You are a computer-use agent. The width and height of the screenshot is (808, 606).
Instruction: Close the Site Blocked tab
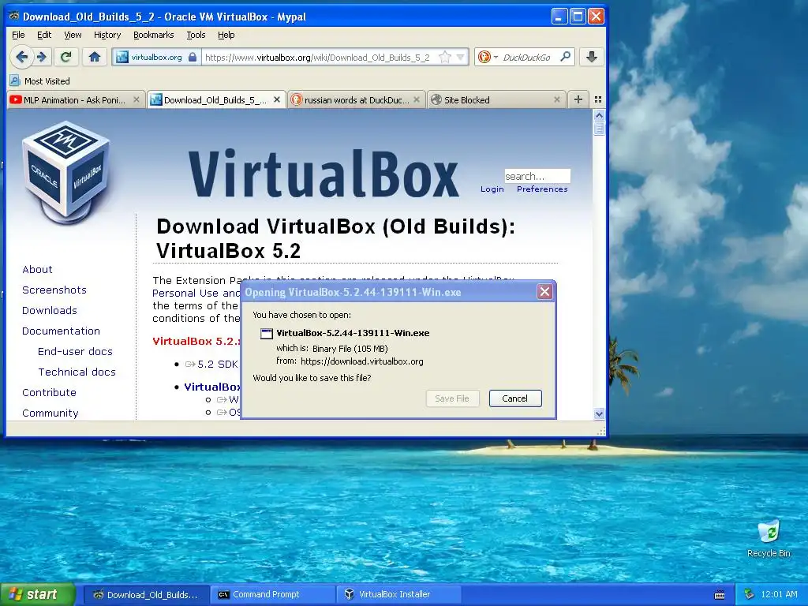(556, 99)
